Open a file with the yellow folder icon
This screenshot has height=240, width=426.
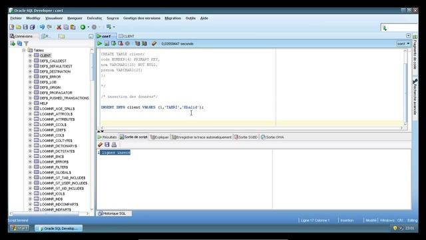click(19, 27)
